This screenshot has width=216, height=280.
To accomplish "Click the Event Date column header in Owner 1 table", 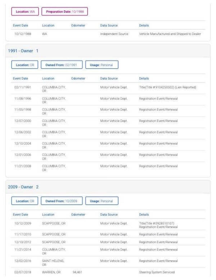I will 21,78.
